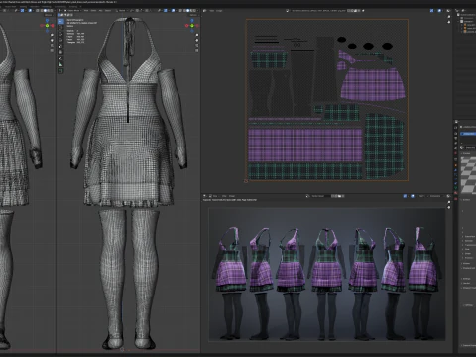476x357 pixels.
Task: Toggle gizmo visibility in main viewport header
Action: (166, 11)
